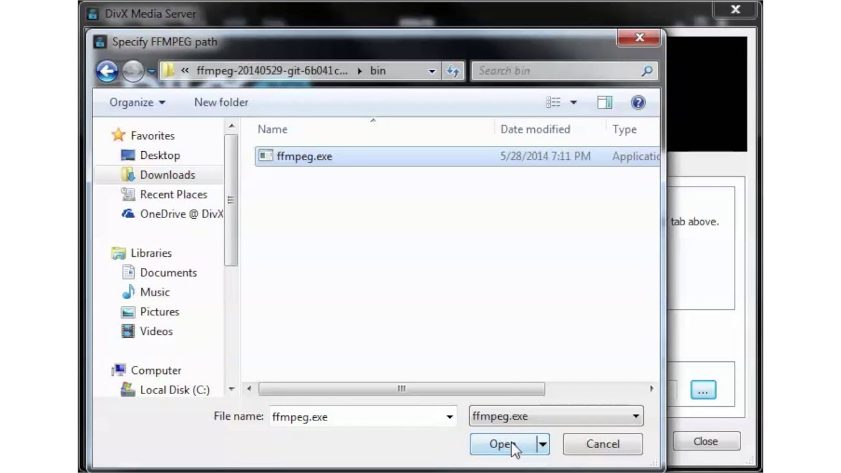Close the Specify FFMPEG path dialog
The image size is (841, 473).
639,38
